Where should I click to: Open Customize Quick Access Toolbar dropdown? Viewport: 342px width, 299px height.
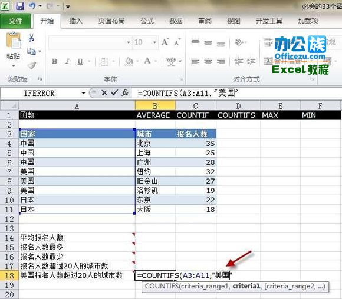pos(68,6)
